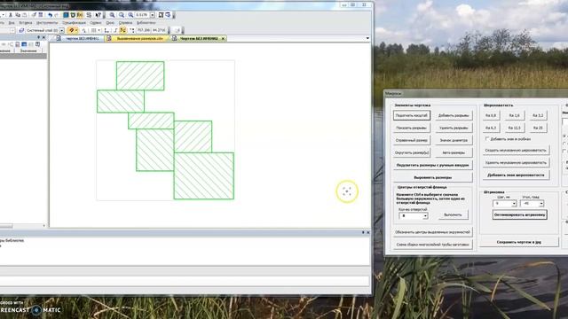
Task: Click the properties brush icon left of Undo
Action: coord(34,15)
